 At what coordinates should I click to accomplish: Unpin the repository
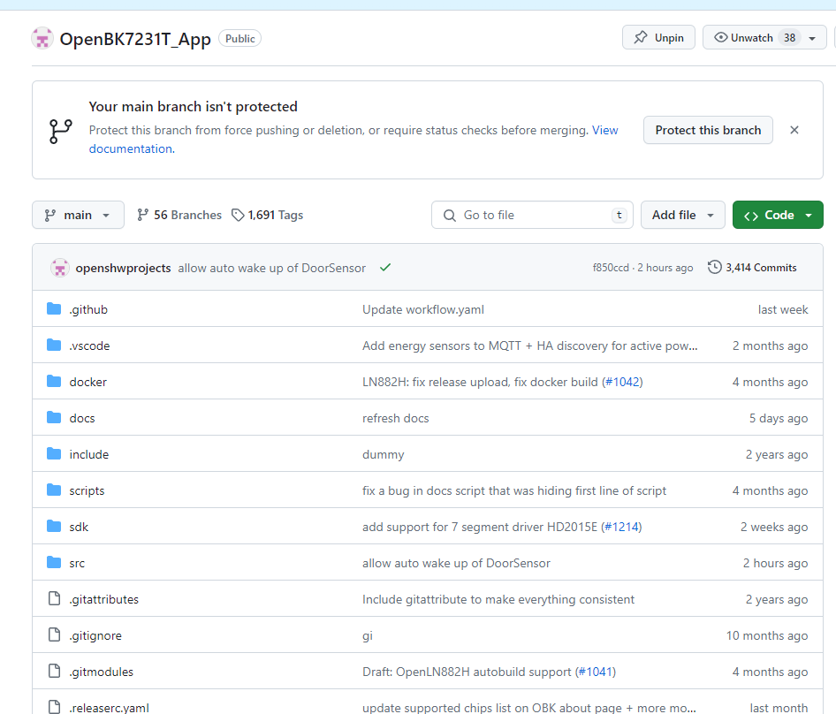click(657, 37)
